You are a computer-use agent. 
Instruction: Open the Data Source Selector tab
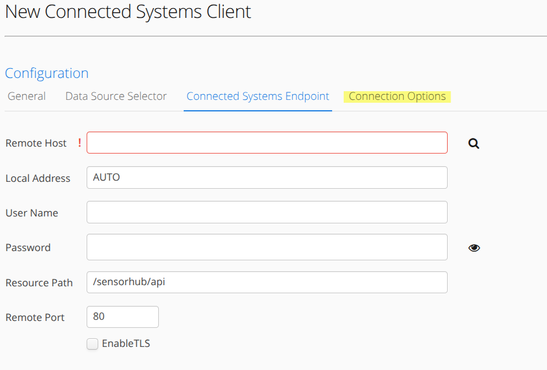click(116, 96)
